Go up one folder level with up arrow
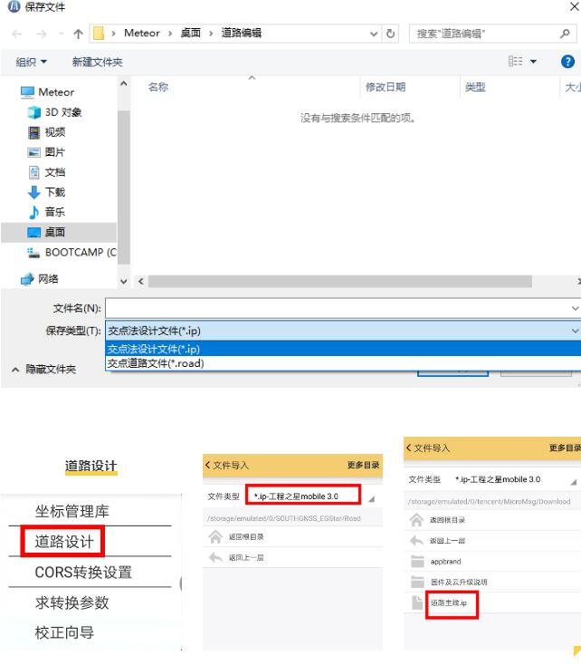 78,34
